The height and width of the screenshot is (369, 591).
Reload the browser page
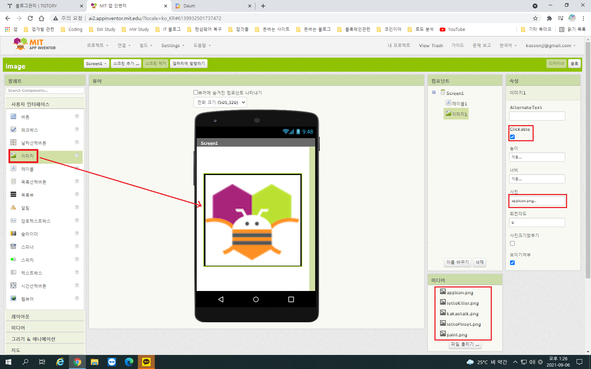30,18
